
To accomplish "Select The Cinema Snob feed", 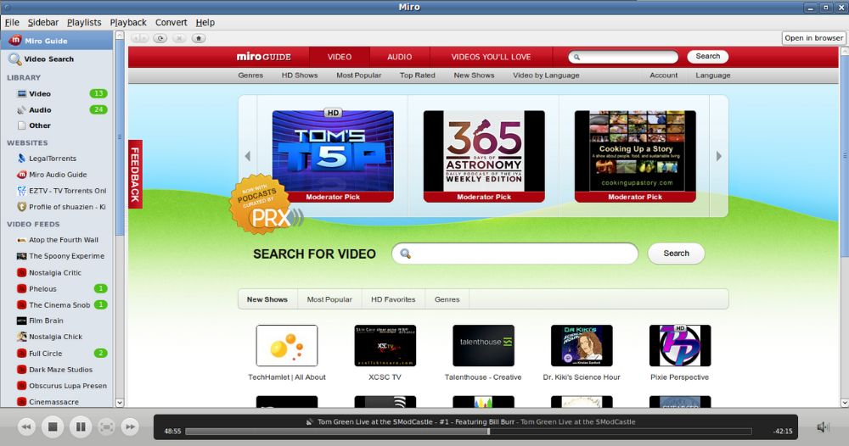I will point(56,305).
